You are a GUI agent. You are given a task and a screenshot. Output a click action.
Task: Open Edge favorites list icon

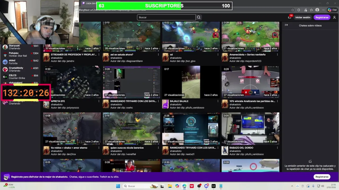[x=311, y=10]
